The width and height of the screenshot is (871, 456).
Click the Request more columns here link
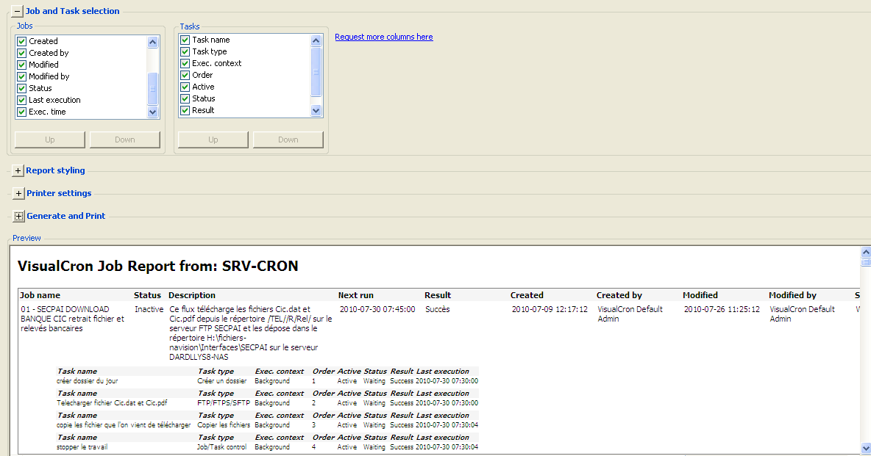(x=383, y=37)
